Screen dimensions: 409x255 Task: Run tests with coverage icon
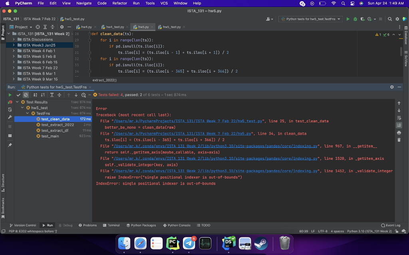[362, 19]
